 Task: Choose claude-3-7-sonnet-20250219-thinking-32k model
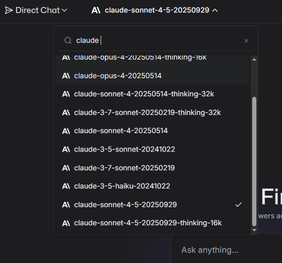(147, 113)
